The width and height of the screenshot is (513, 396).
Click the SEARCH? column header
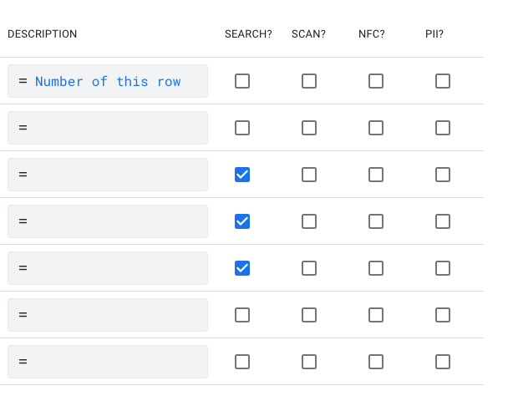point(248,34)
